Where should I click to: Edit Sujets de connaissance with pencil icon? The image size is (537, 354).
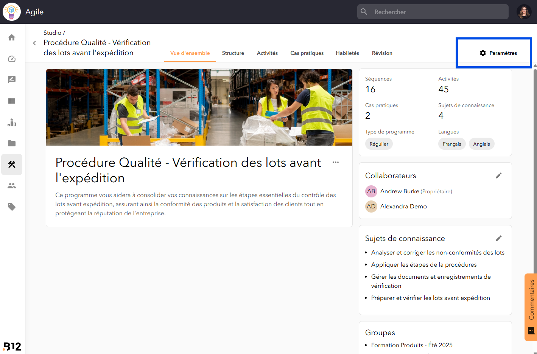pos(499,238)
